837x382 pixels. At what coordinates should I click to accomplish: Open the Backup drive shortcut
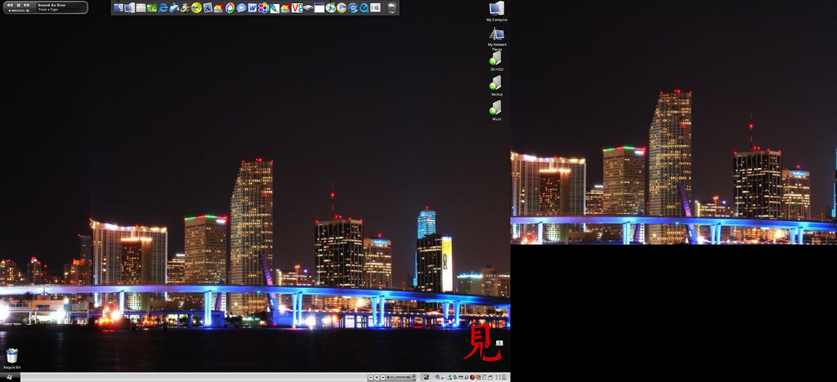click(496, 83)
